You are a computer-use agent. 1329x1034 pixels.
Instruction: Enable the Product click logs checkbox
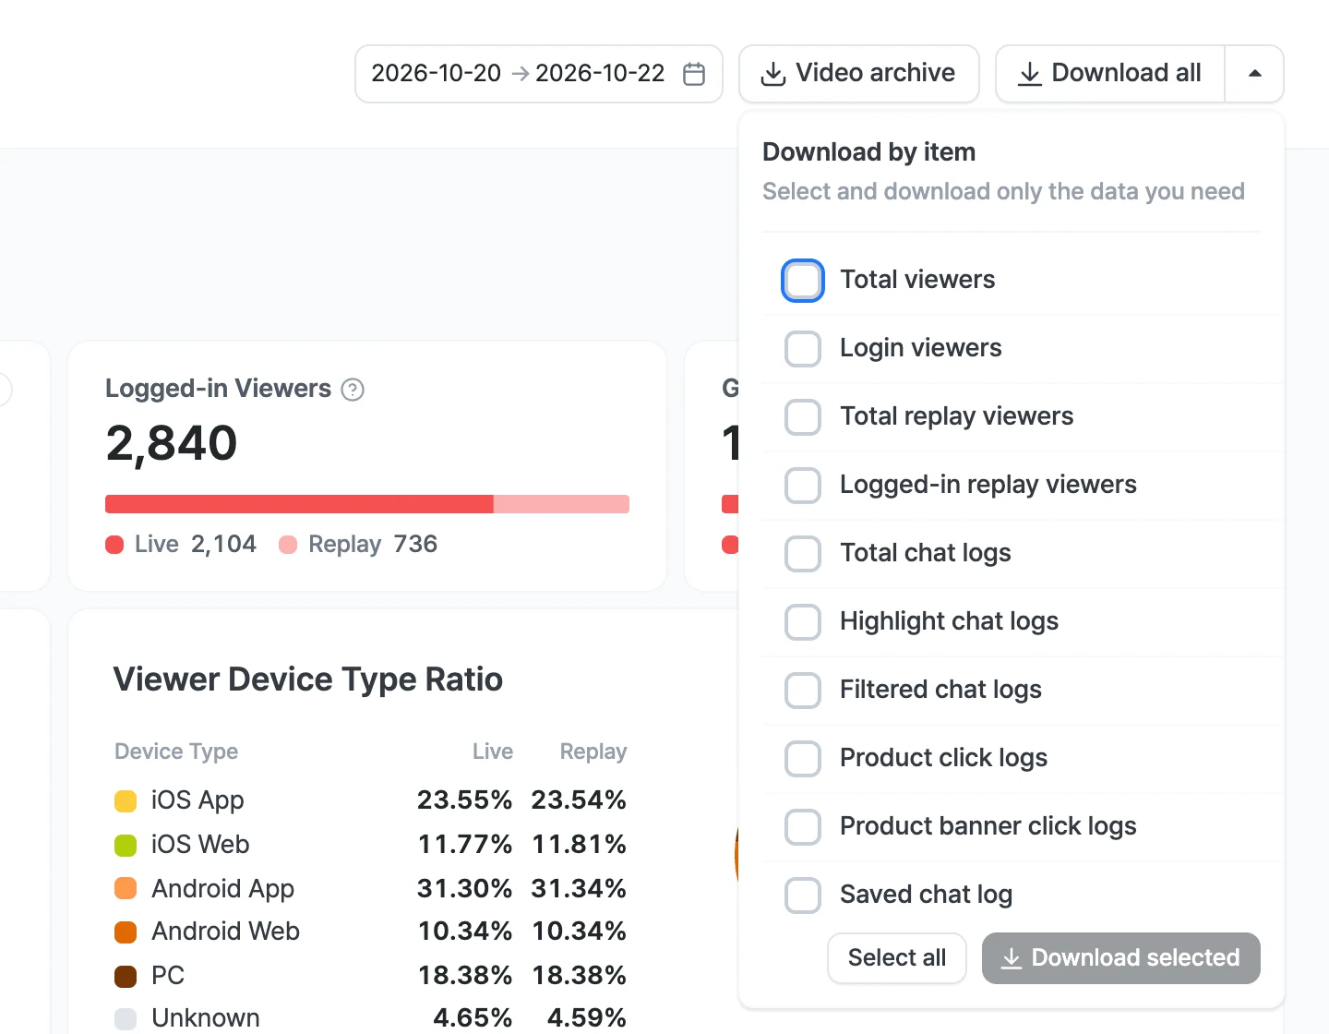click(803, 759)
